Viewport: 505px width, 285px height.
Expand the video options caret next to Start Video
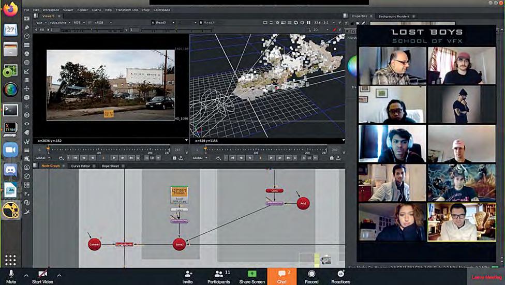[59, 276]
